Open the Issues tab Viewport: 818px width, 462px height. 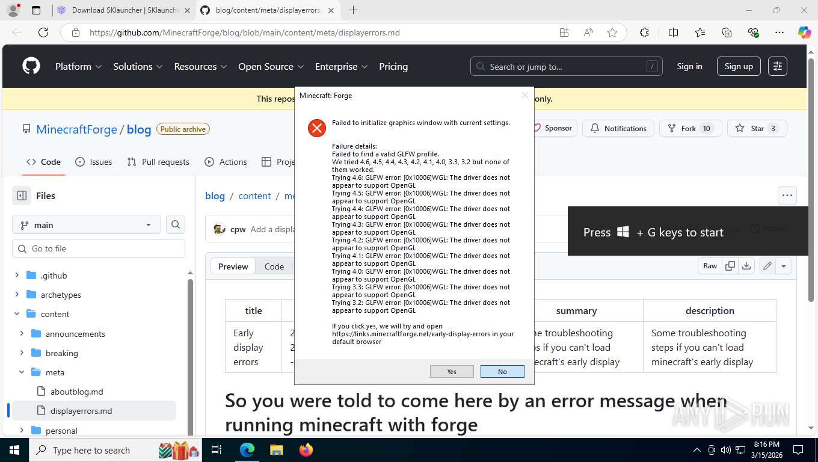click(93, 162)
